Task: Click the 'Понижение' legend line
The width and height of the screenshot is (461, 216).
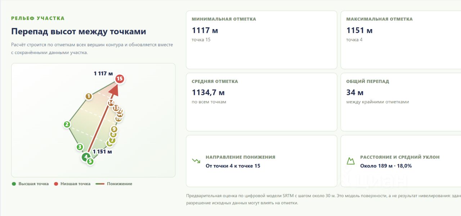Action: click(x=100, y=184)
